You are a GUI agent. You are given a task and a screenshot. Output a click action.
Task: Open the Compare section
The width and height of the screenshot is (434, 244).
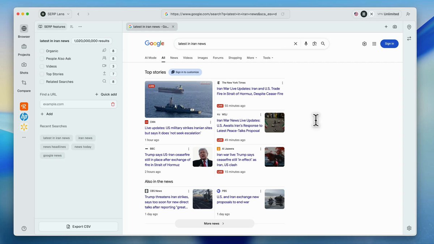(24, 86)
